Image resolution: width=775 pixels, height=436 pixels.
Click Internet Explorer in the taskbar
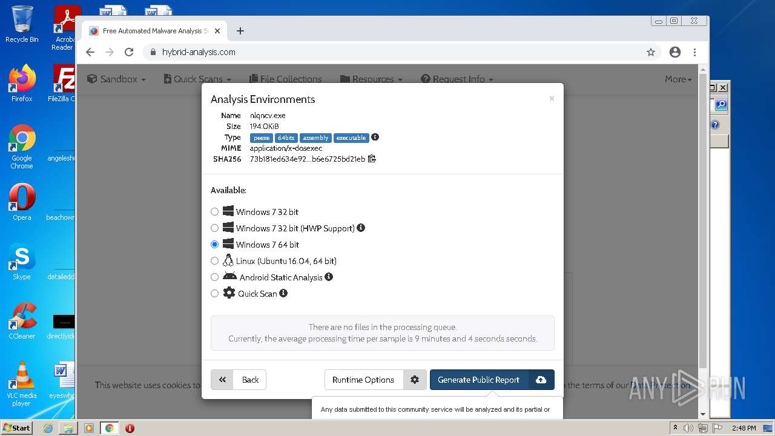point(48,428)
